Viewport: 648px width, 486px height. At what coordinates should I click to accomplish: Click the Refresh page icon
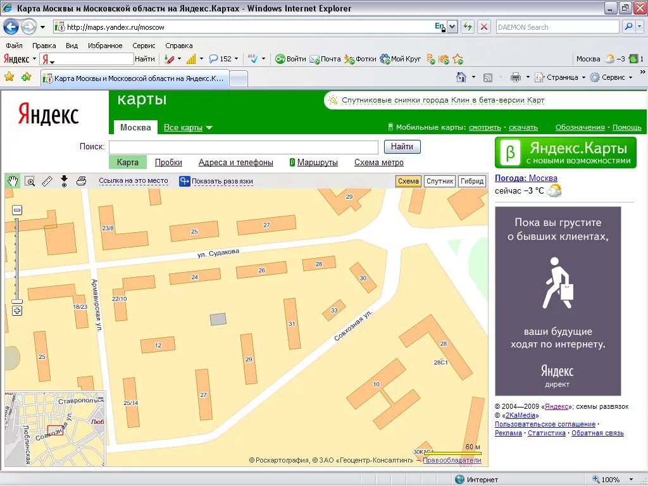(468, 27)
